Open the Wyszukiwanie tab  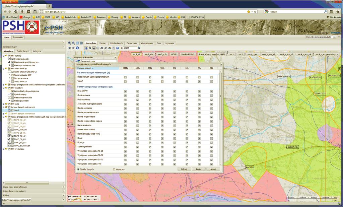point(147,43)
